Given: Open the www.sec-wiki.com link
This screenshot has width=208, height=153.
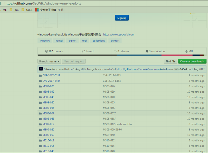Looking at the screenshot, I should tap(119, 34).
